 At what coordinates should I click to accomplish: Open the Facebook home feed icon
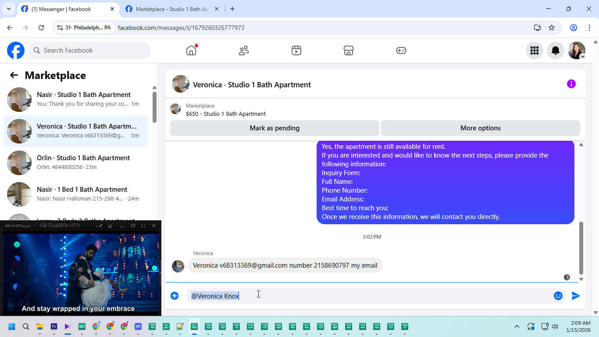[x=191, y=50]
